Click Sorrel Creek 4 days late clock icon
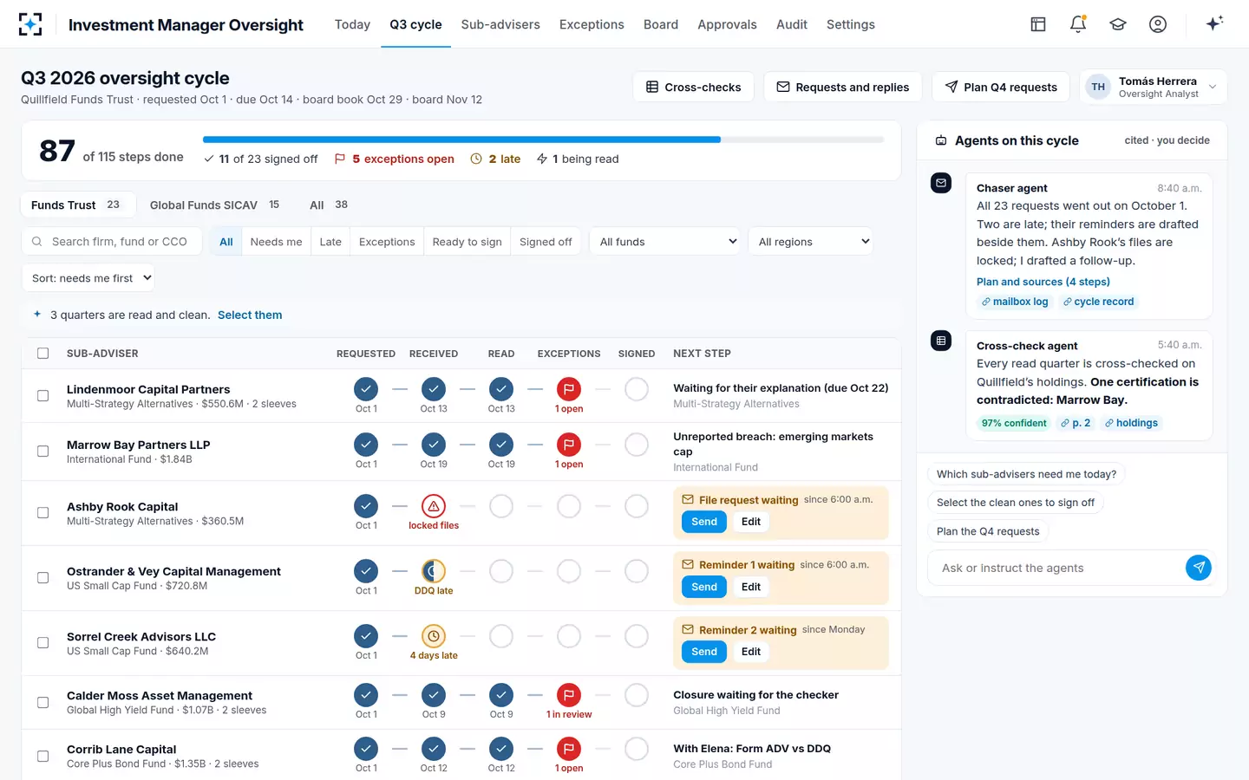The height and width of the screenshot is (780, 1249). click(x=434, y=636)
